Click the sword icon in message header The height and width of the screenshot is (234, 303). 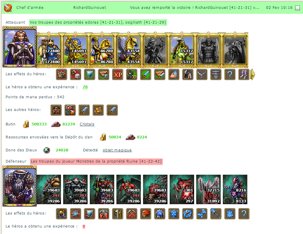[x=8, y=8]
